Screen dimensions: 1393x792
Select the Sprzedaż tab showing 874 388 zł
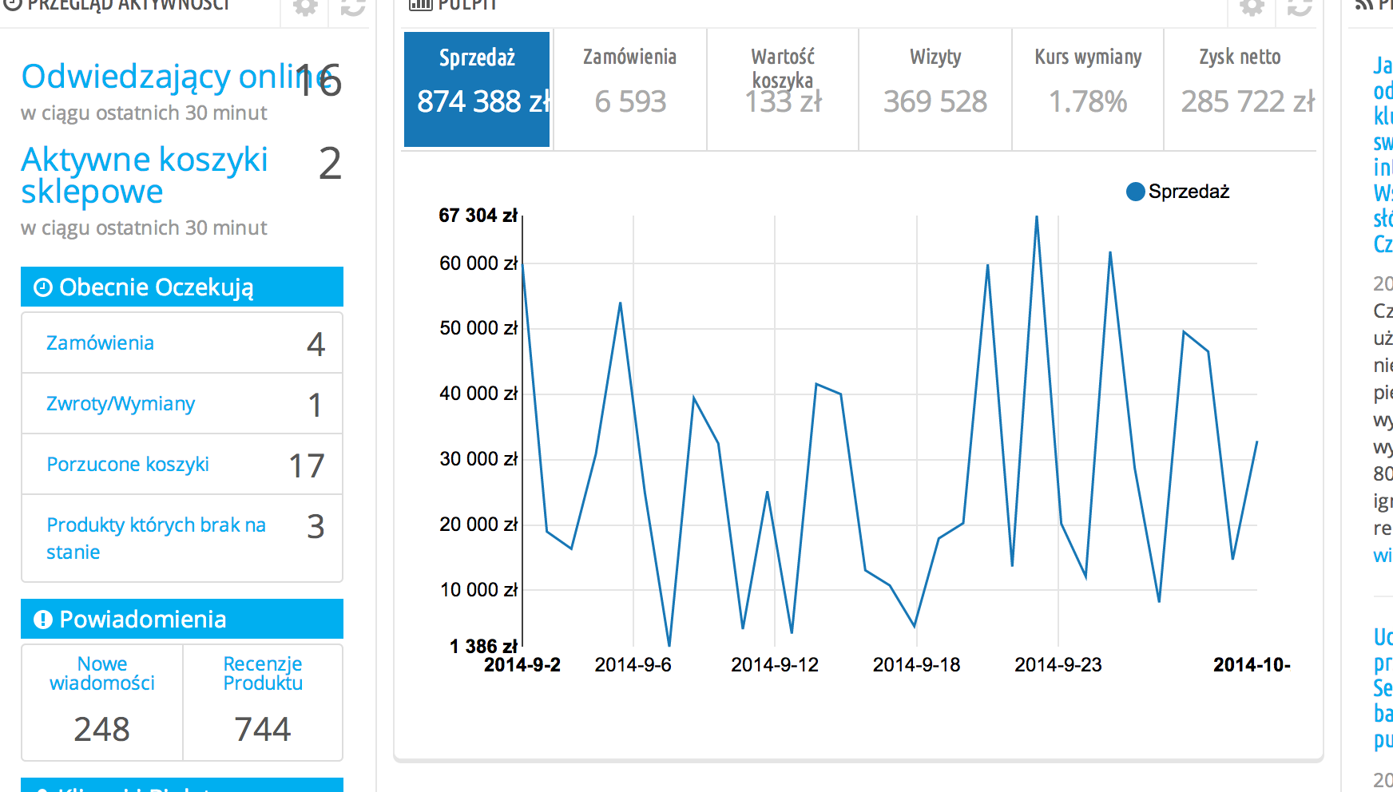[477, 89]
